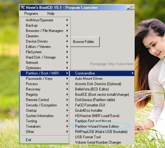Open the Backup submenu

[45, 25]
